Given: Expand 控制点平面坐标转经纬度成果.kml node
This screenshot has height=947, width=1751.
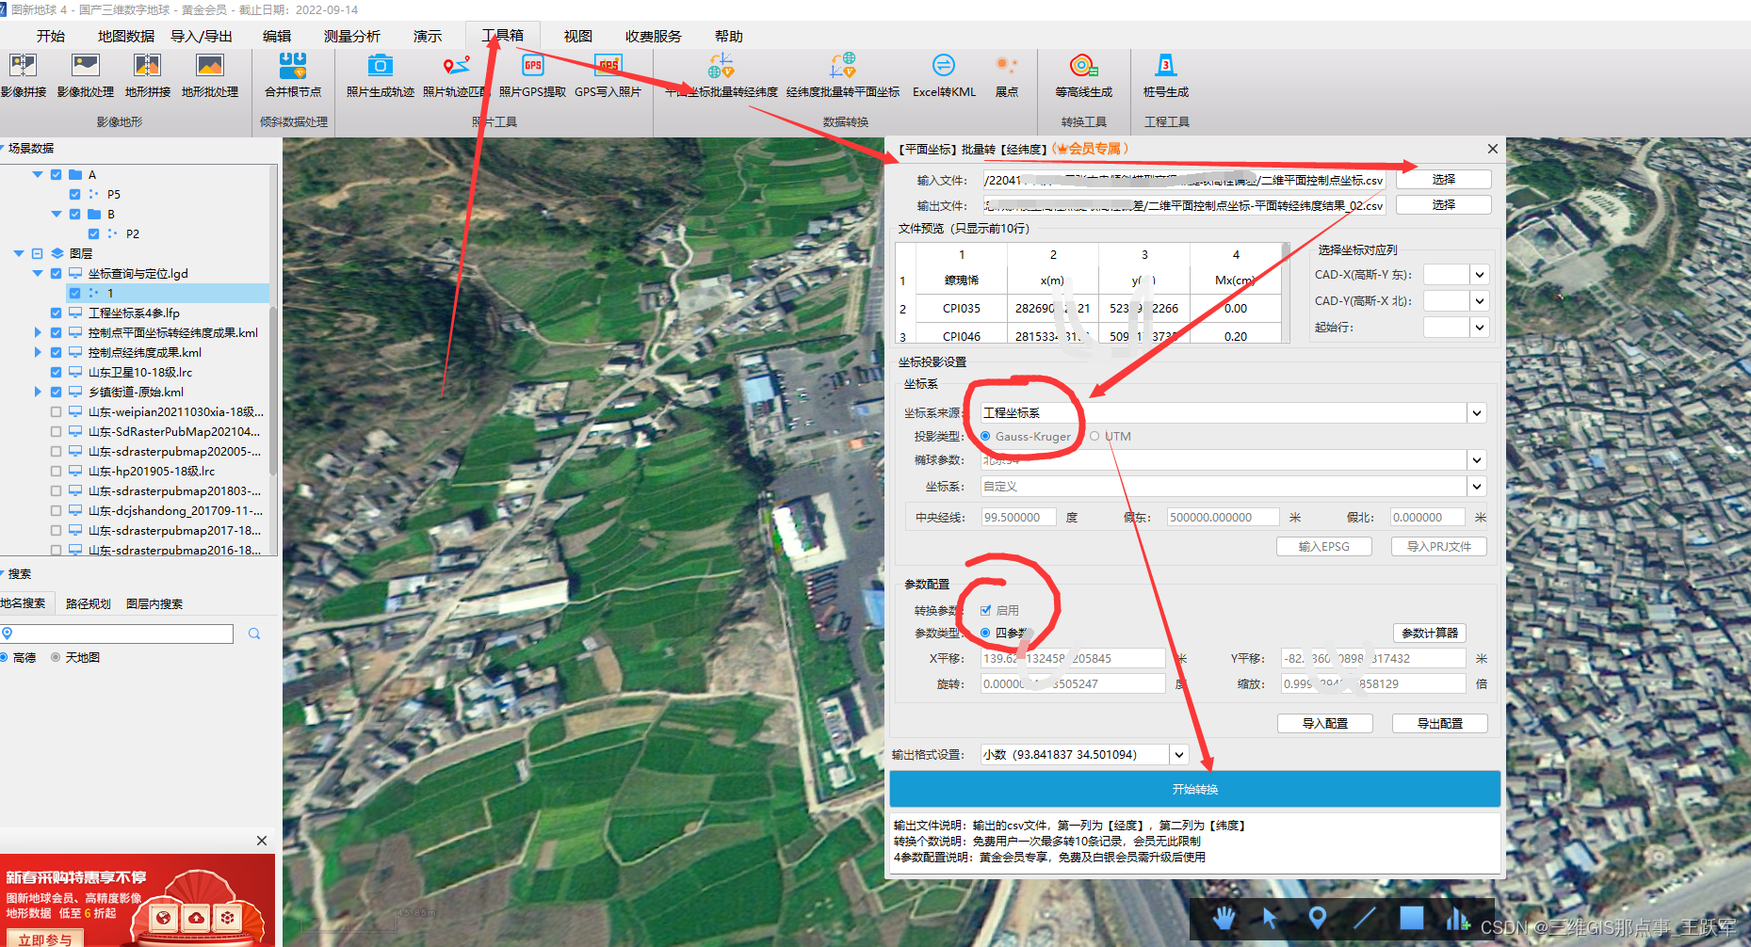Looking at the screenshot, I should 37,332.
